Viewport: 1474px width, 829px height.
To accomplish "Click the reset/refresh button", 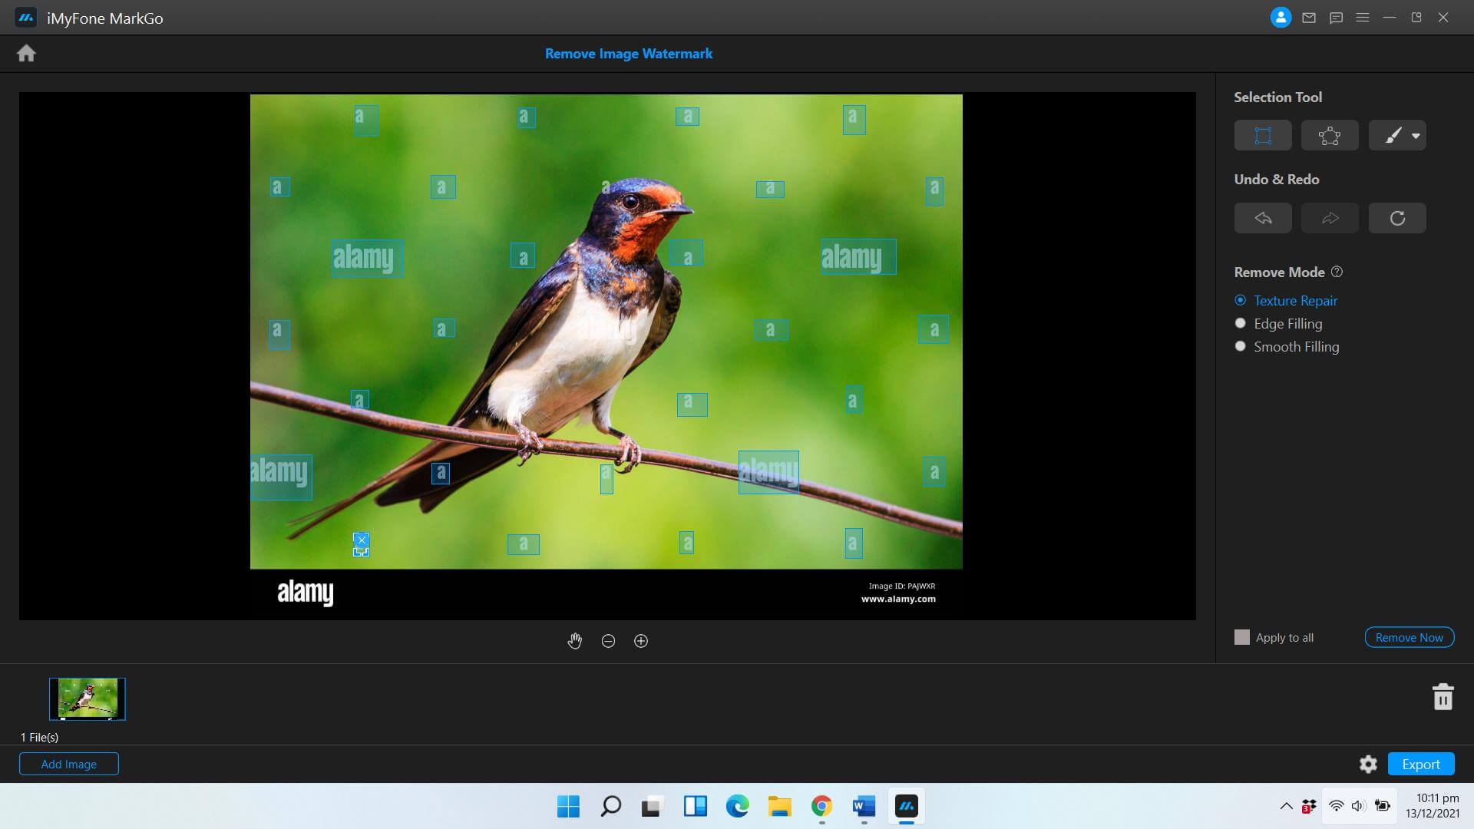I will pos(1397,216).
